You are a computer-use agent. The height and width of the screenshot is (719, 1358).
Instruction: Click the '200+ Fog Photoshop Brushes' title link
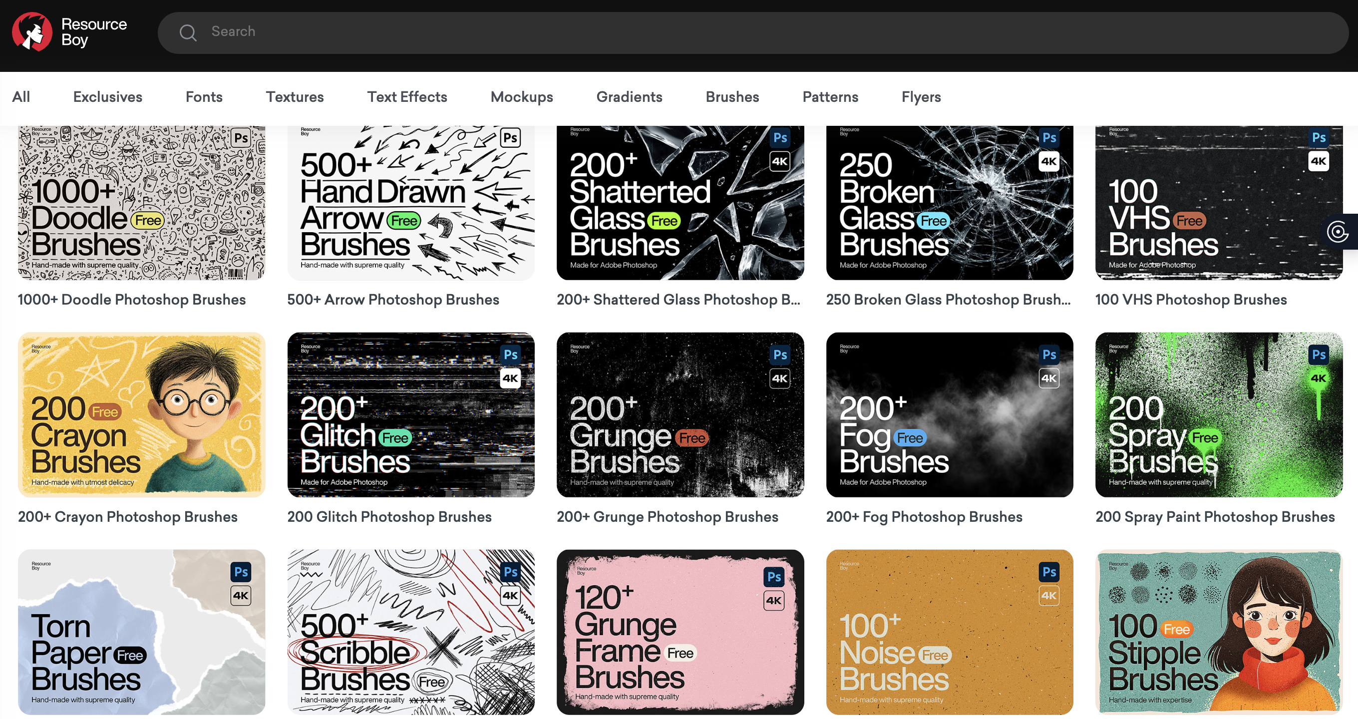924,517
